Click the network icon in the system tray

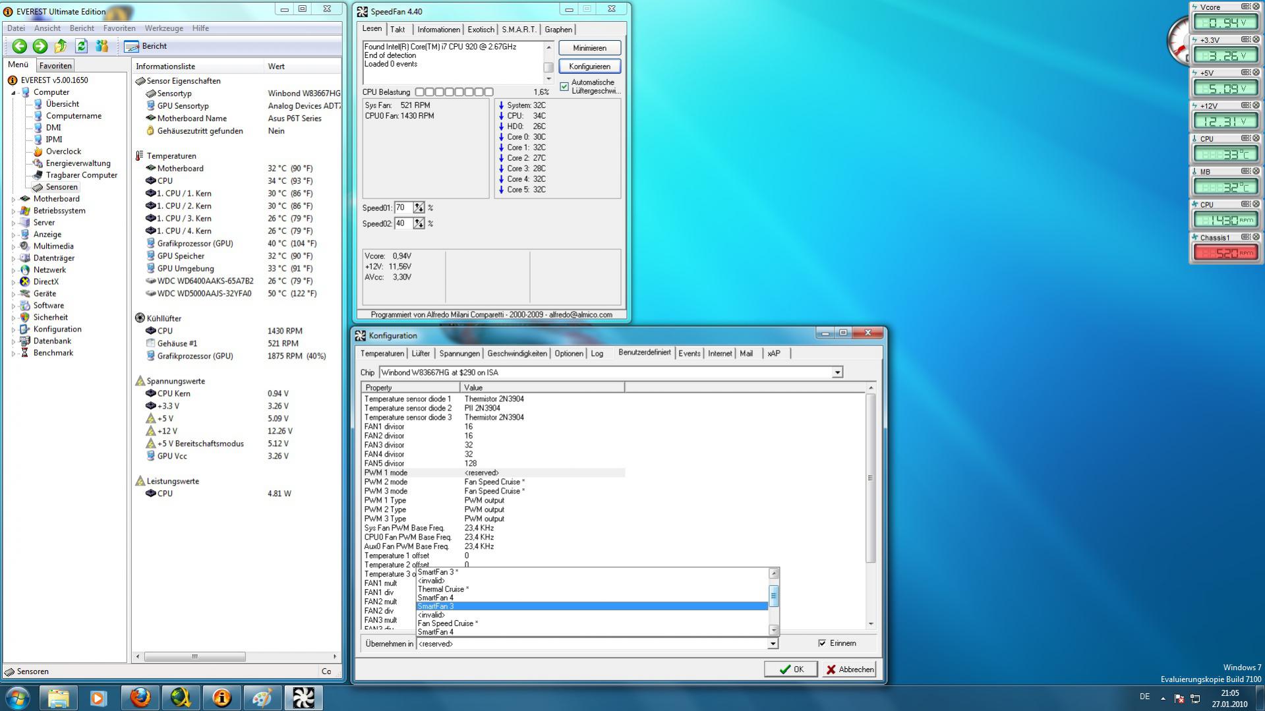coord(1195,698)
